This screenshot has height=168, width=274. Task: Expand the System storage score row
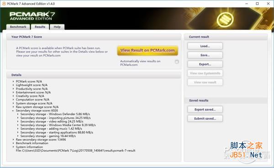point(13,103)
